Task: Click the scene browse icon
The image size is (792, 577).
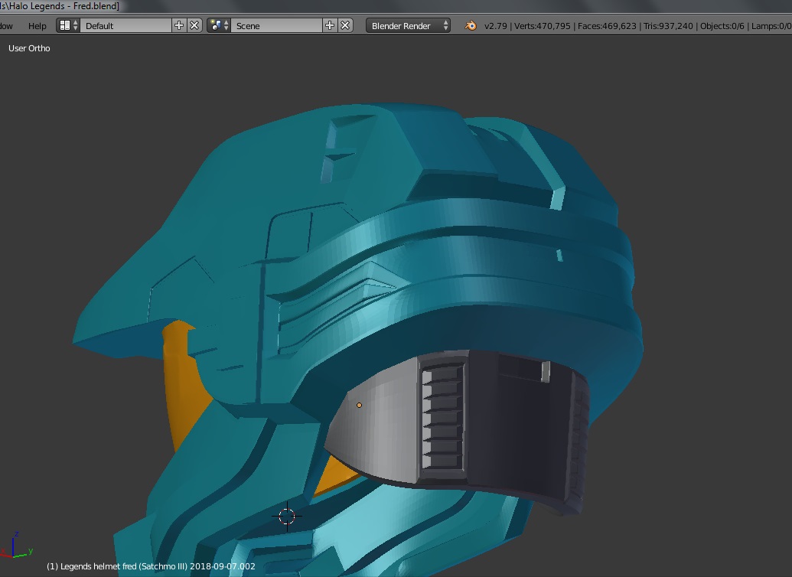Action: point(215,25)
